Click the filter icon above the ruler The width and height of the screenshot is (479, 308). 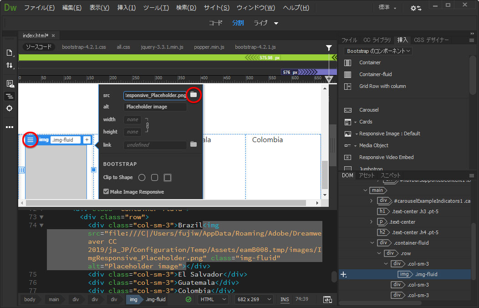[x=329, y=48]
